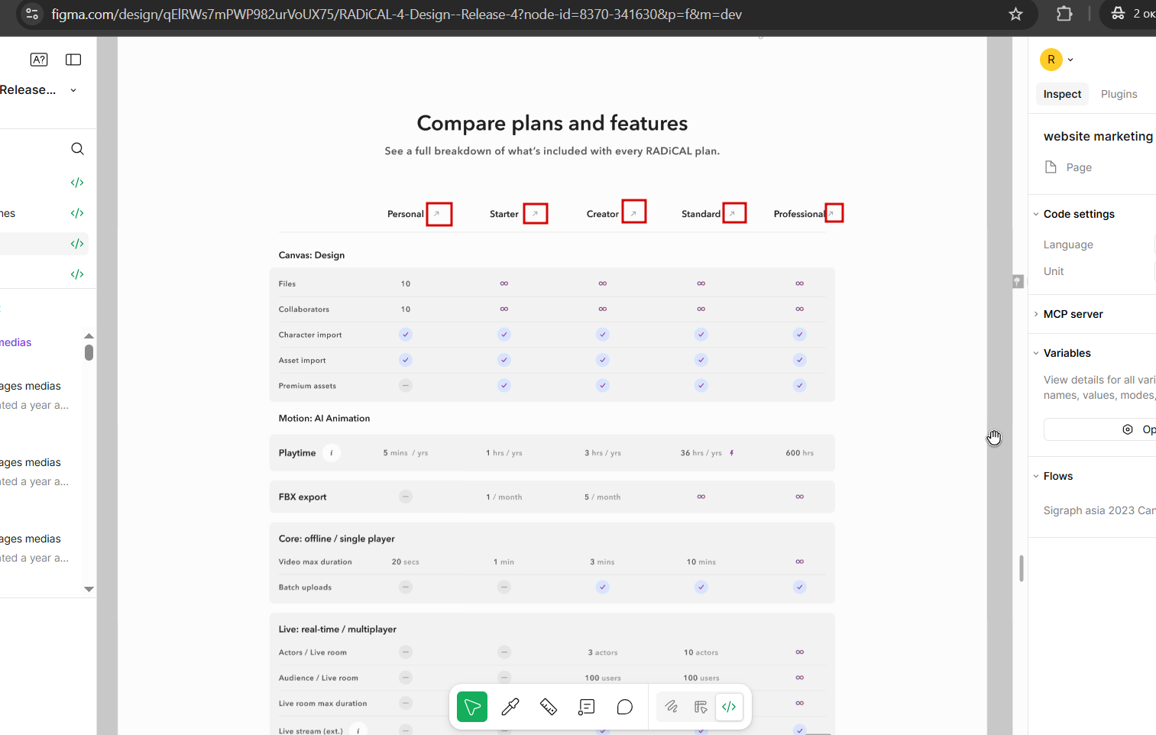Toggle Dev Mode code icon in toolbar
The image size is (1156, 735).
tap(729, 707)
